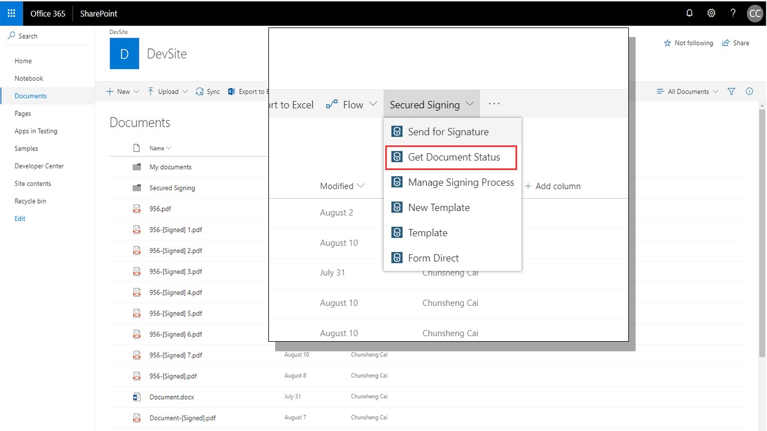Click the notifications bell icon
Image resolution: width=767 pixels, height=431 pixels.
690,13
